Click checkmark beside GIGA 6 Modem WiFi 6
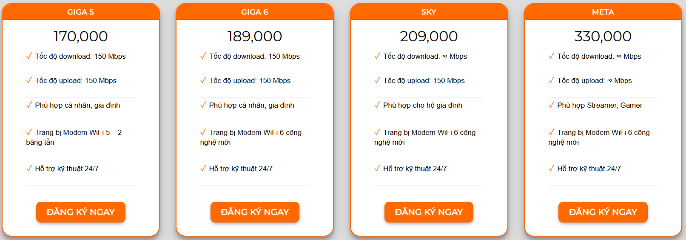 (x=203, y=132)
